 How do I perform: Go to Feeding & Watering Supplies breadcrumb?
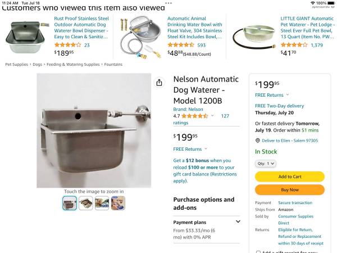pos(73,64)
